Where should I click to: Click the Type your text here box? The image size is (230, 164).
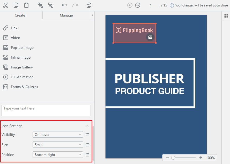pyautogui.click(x=46, y=111)
